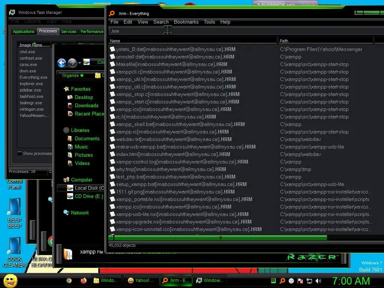Image resolution: width=384 pixels, height=288 pixels.
Task: Select taskmgr.exe process in Task Manager
Action: click(x=31, y=103)
